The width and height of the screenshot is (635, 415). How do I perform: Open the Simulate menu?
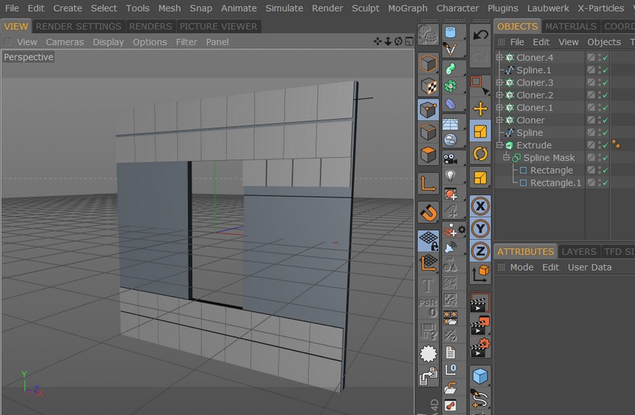(284, 8)
